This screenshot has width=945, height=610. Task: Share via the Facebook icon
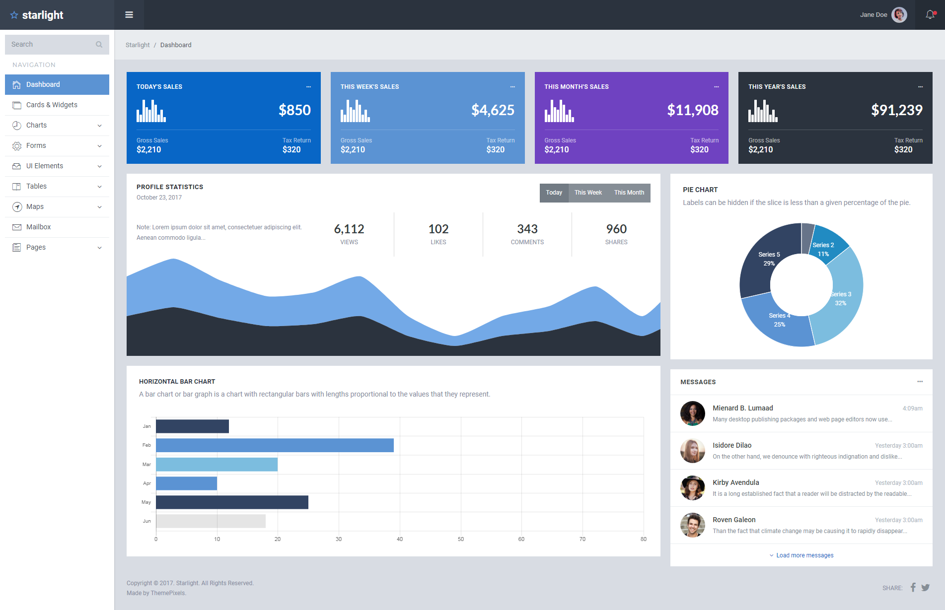coord(913,588)
